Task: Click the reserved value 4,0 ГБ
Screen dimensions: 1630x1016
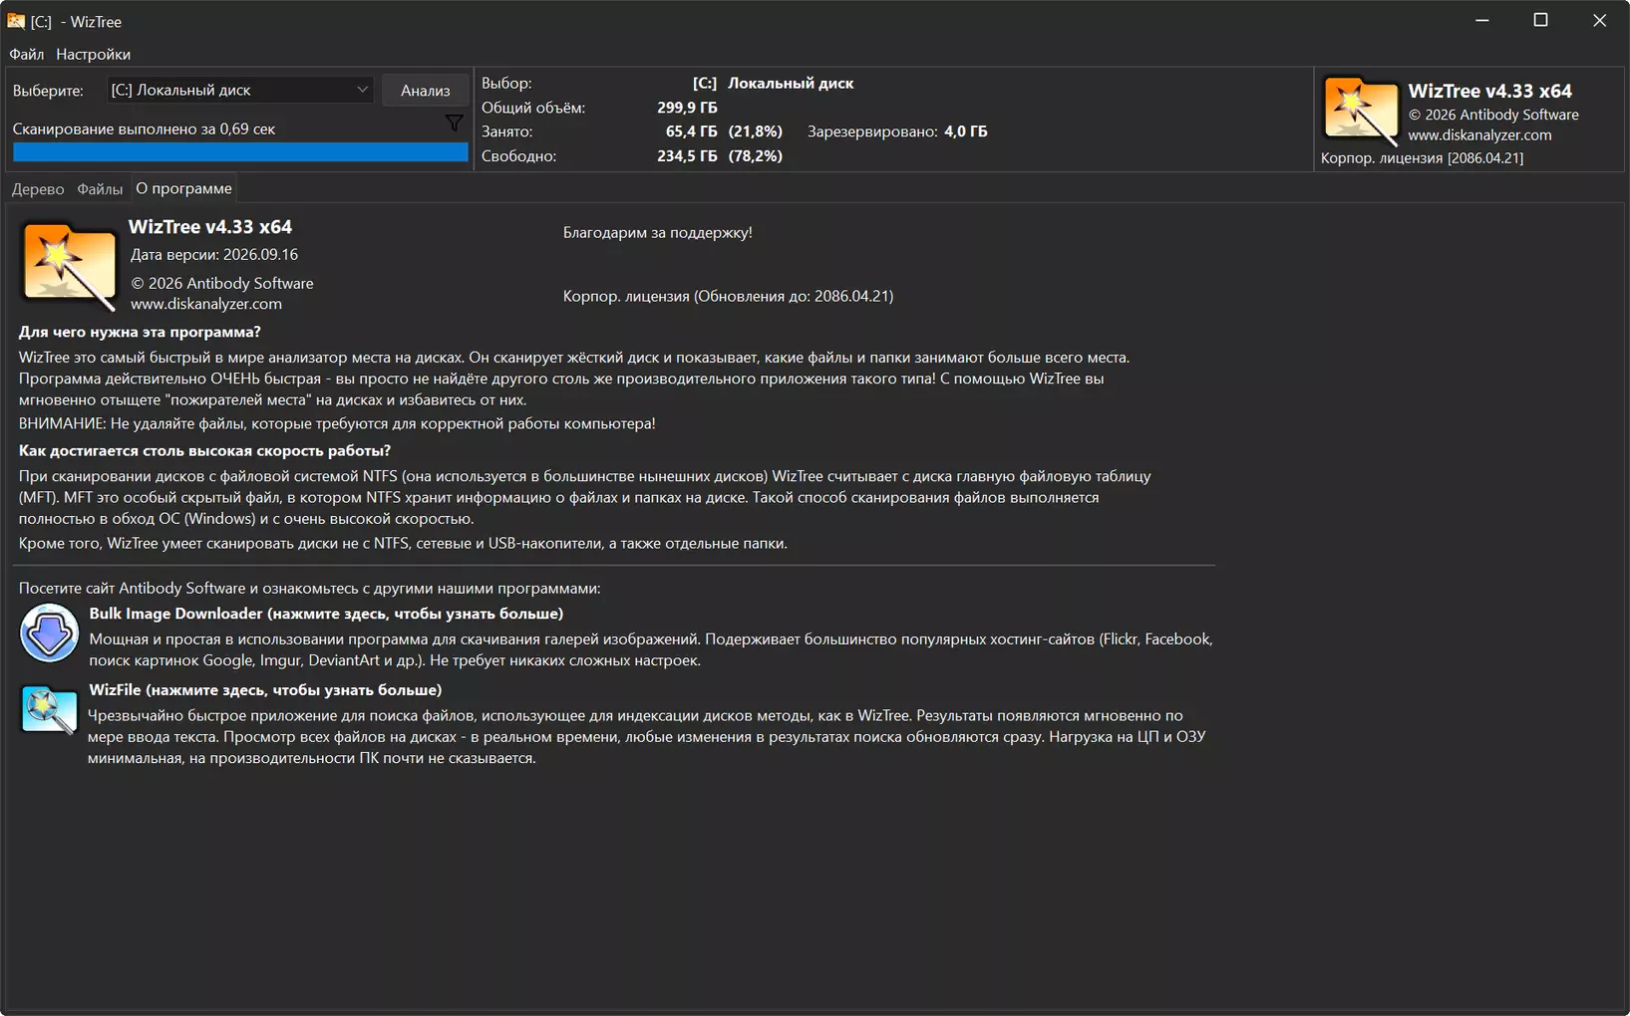Action: click(966, 131)
